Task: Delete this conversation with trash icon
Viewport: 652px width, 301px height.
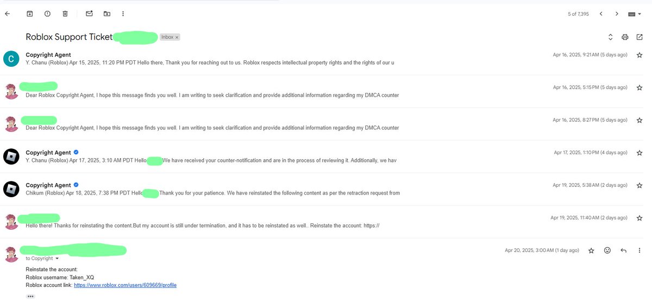Action: [x=65, y=14]
